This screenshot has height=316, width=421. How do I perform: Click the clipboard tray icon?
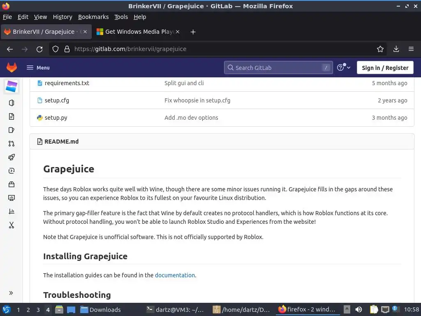click(374, 309)
